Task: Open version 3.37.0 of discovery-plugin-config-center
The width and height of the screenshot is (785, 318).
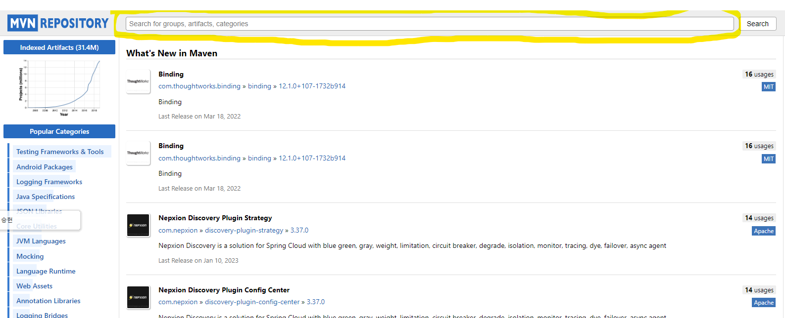Action: click(x=316, y=302)
